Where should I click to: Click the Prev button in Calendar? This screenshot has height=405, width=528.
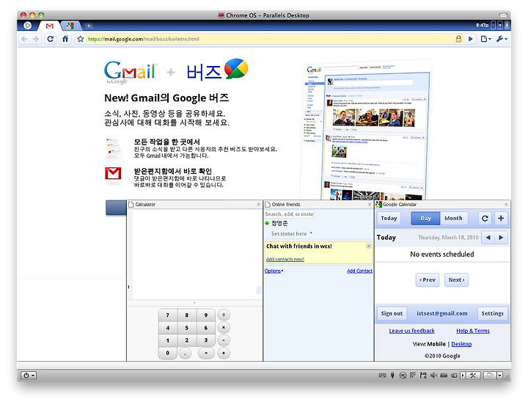(428, 280)
